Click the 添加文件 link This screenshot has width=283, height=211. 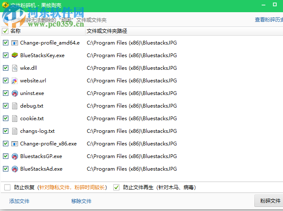19,201
